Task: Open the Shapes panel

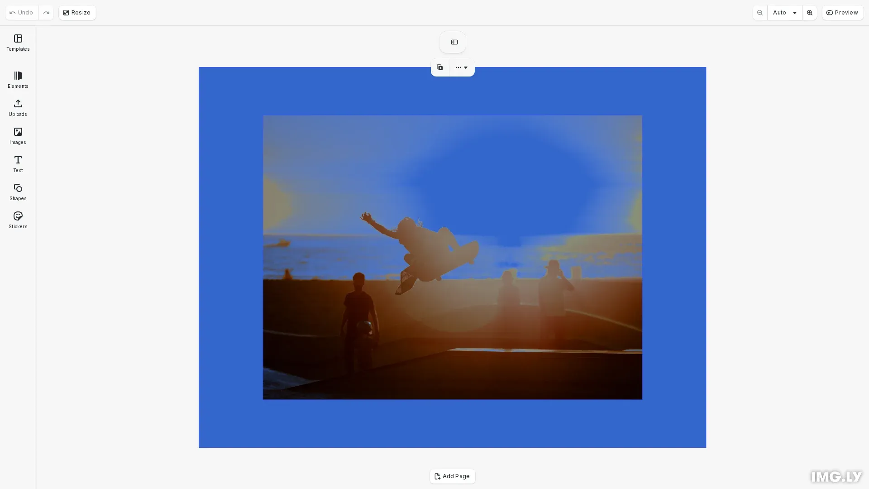Action: pos(18,192)
